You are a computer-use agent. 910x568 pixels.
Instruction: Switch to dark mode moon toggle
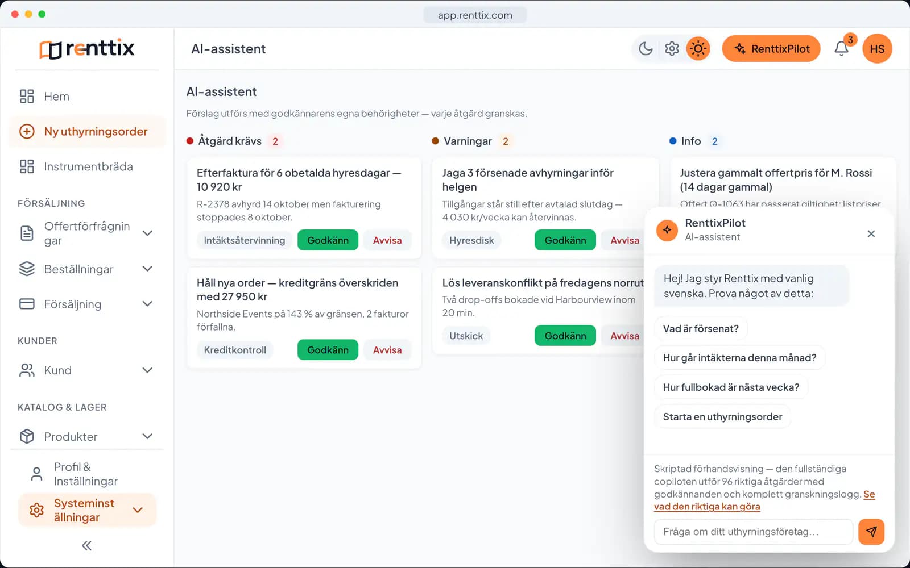(646, 49)
